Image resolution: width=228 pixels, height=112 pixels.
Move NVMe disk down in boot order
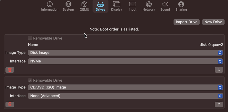pyautogui.click(x=219, y=70)
